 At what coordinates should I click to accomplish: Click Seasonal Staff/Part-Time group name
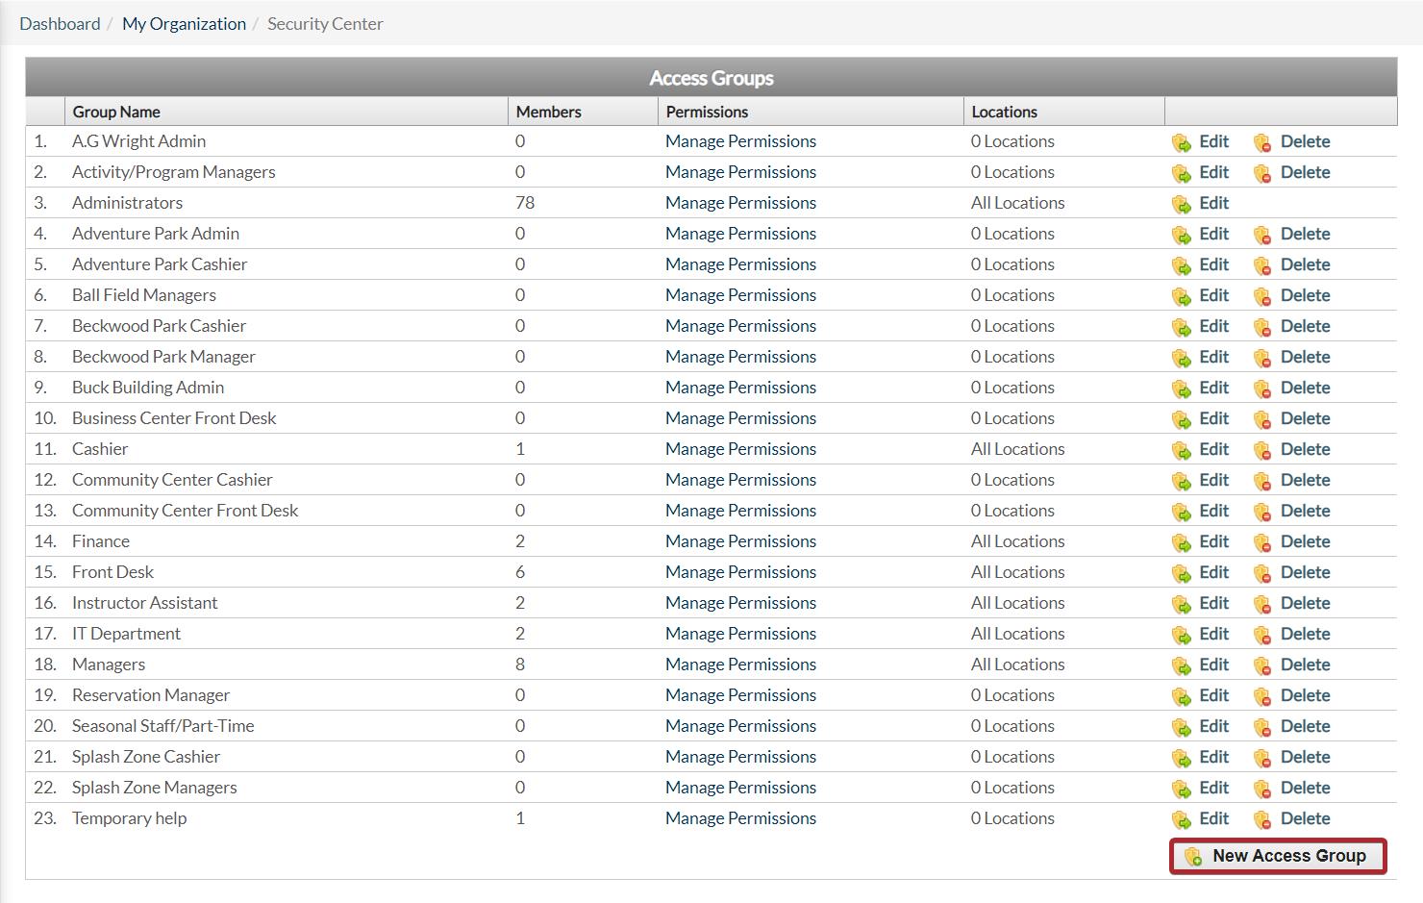click(x=162, y=726)
